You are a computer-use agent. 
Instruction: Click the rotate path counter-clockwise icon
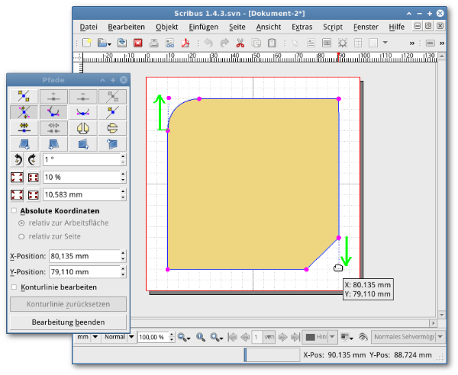pos(18,159)
